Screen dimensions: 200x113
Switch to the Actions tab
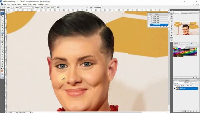pyautogui.click(x=157, y=14)
